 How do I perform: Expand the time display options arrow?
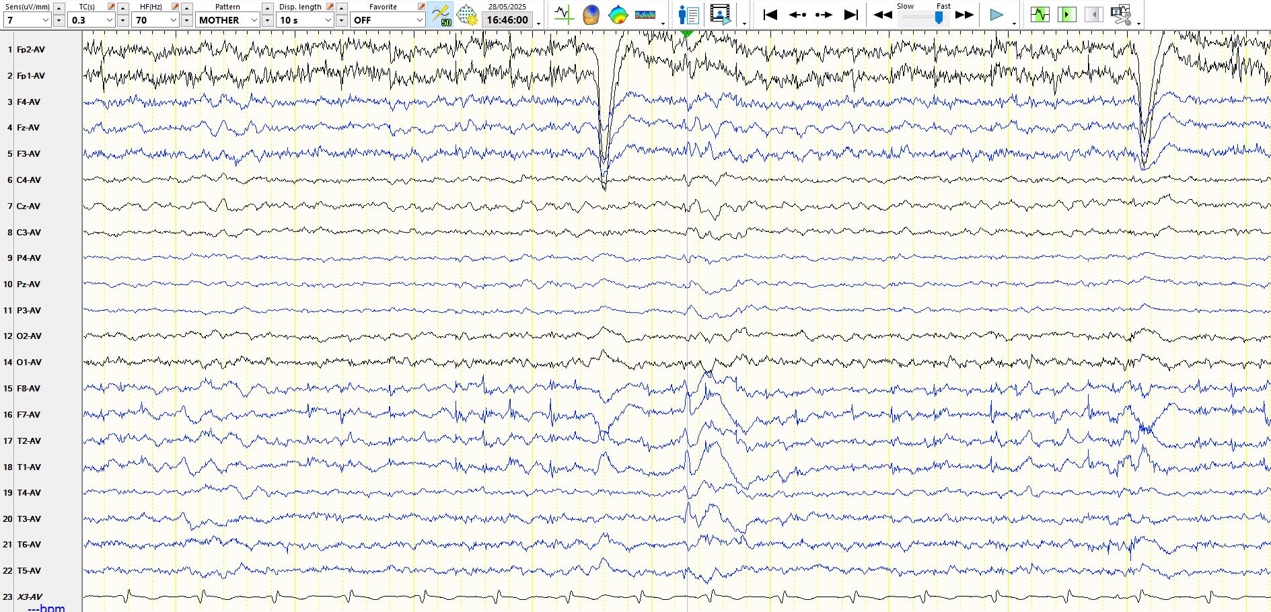(x=539, y=24)
